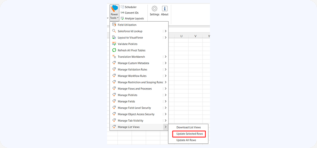Click the Field Utilization icon
Image resolution: width=317 pixels, height=148 pixels.
click(x=114, y=25)
